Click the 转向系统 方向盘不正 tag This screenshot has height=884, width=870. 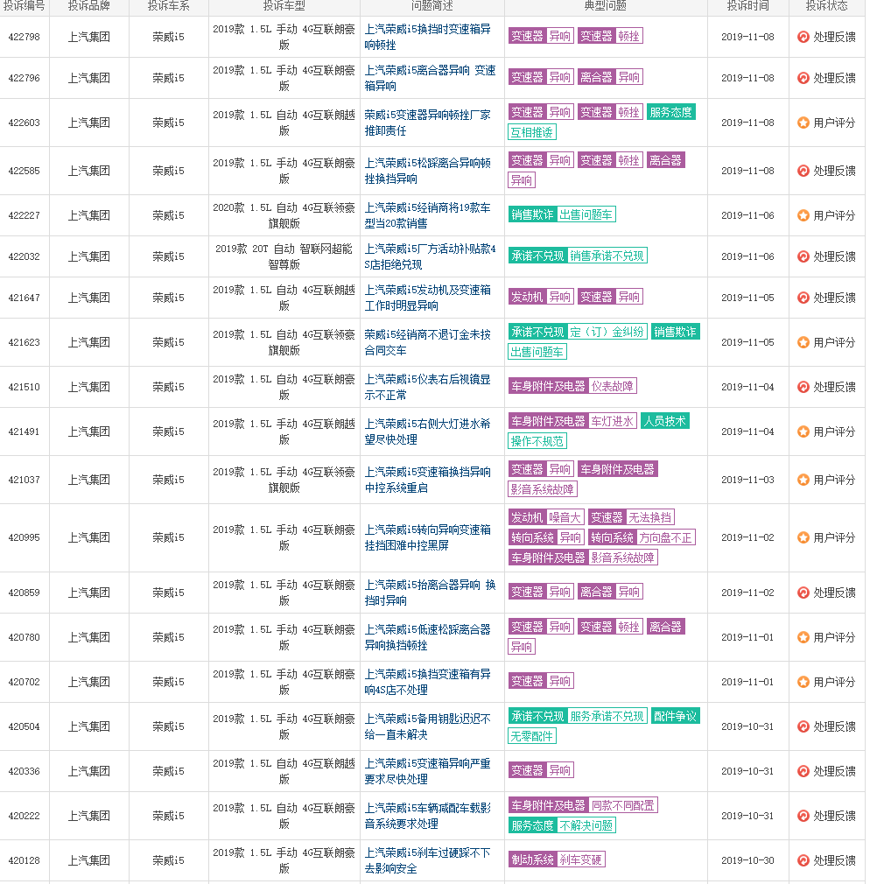[642, 537]
